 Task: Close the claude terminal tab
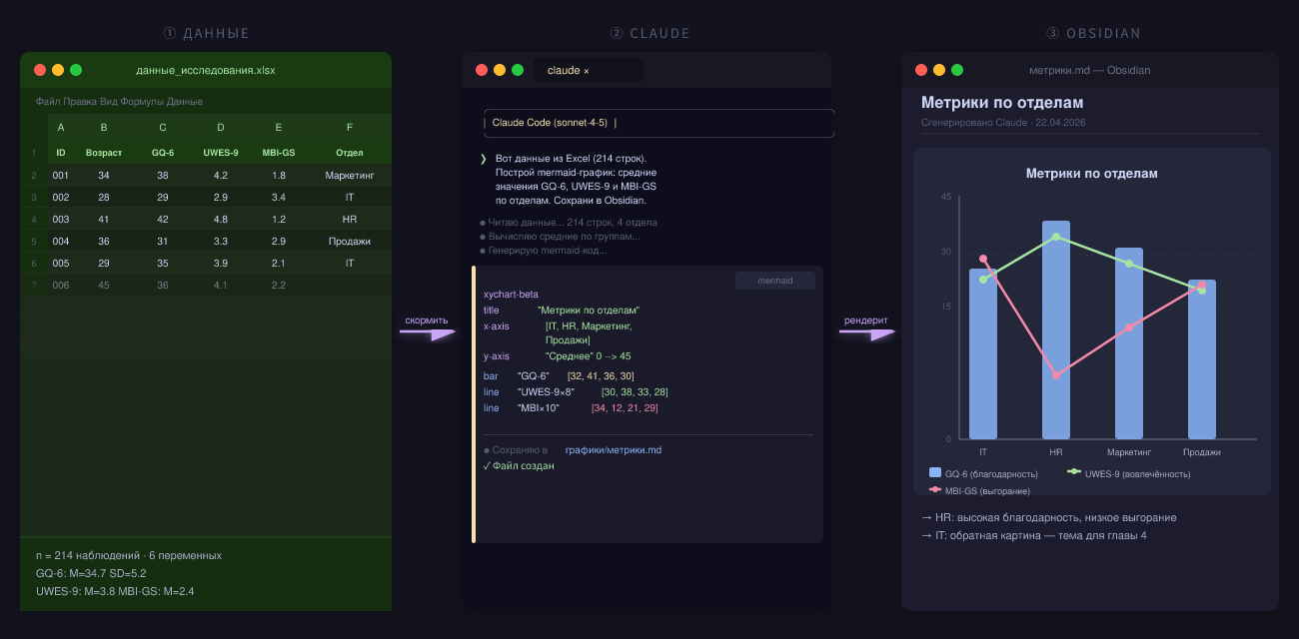tap(587, 71)
